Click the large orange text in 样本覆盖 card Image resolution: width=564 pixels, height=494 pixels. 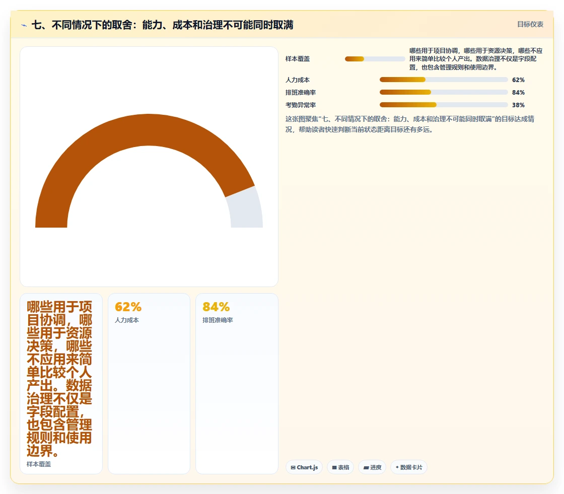click(x=59, y=379)
